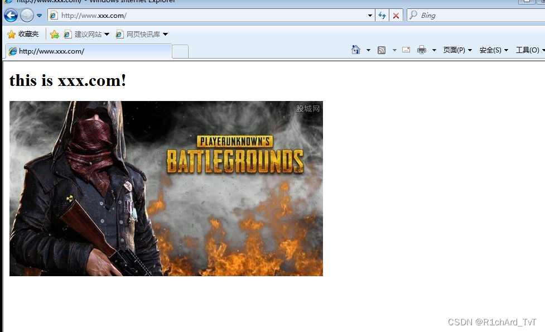Open the 安全(S) menu
545x332 pixels.
coord(494,50)
